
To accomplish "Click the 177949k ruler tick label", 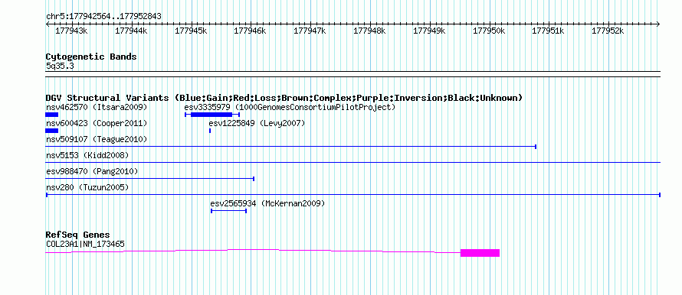I will pyautogui.click(x=429, y=31).
